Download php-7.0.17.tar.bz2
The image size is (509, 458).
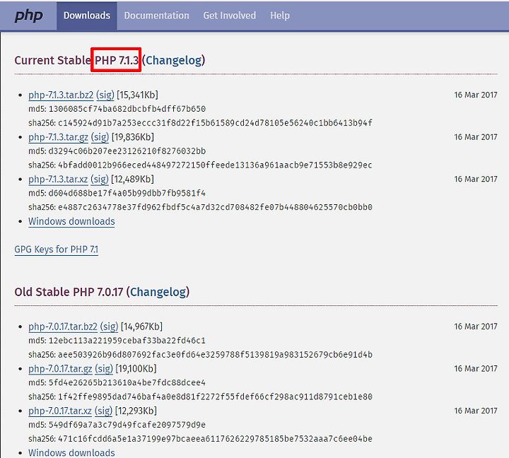[x=63, y=327]
